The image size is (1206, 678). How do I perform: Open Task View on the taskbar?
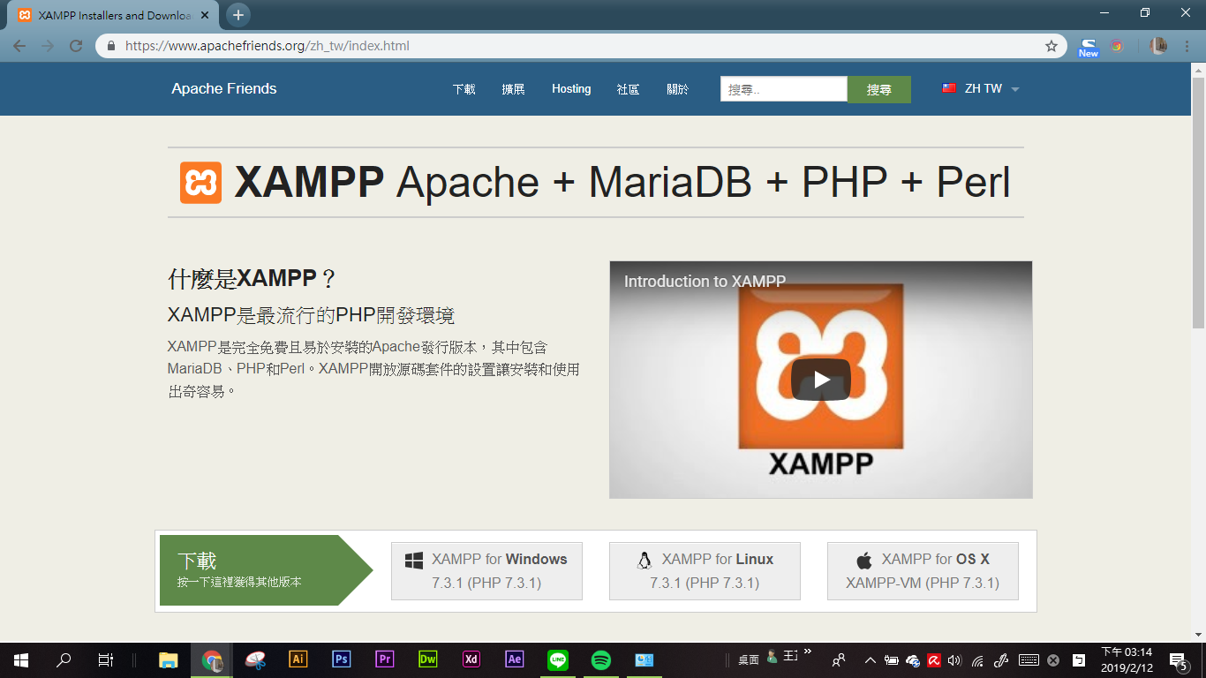(x=105, y=659)
